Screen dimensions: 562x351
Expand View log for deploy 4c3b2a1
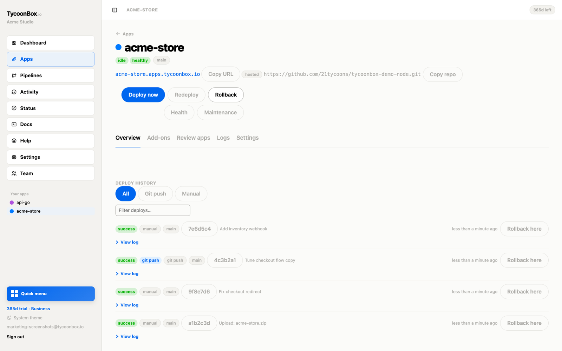point(127,274)
